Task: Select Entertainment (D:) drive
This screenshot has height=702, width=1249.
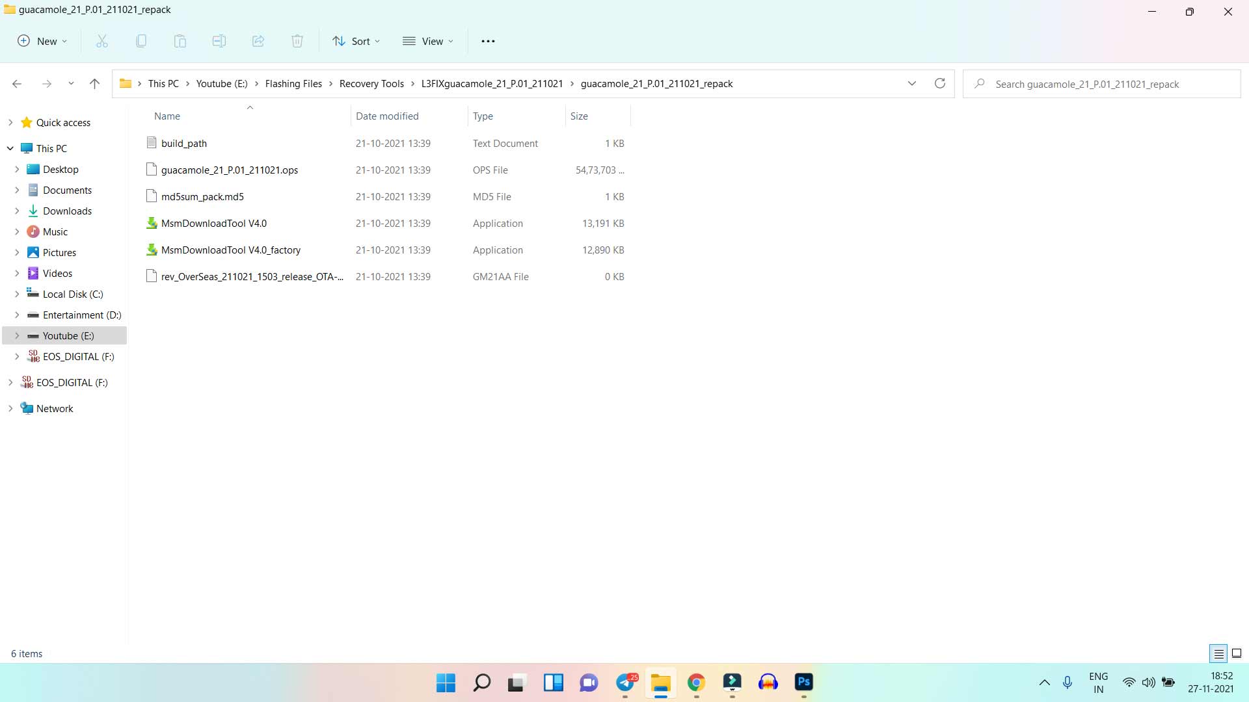Action: (82, 315)
